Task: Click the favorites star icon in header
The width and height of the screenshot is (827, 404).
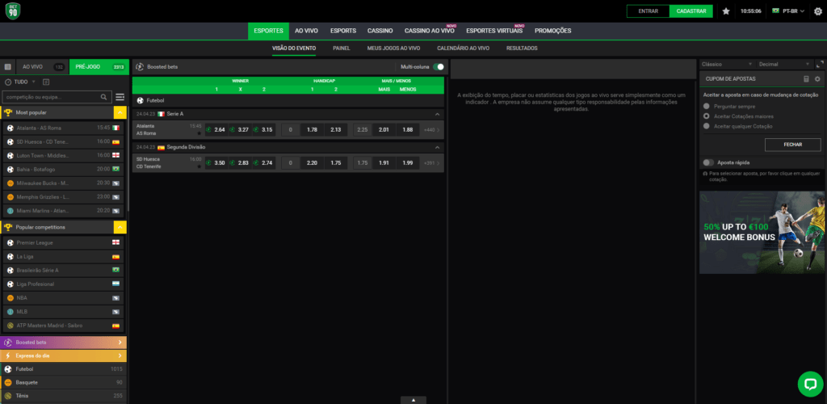Action: [726, 11]
